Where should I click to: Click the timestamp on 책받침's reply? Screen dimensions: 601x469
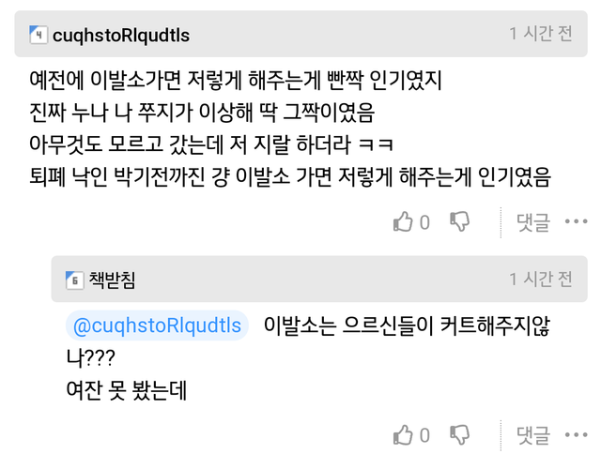pos(540,280)
